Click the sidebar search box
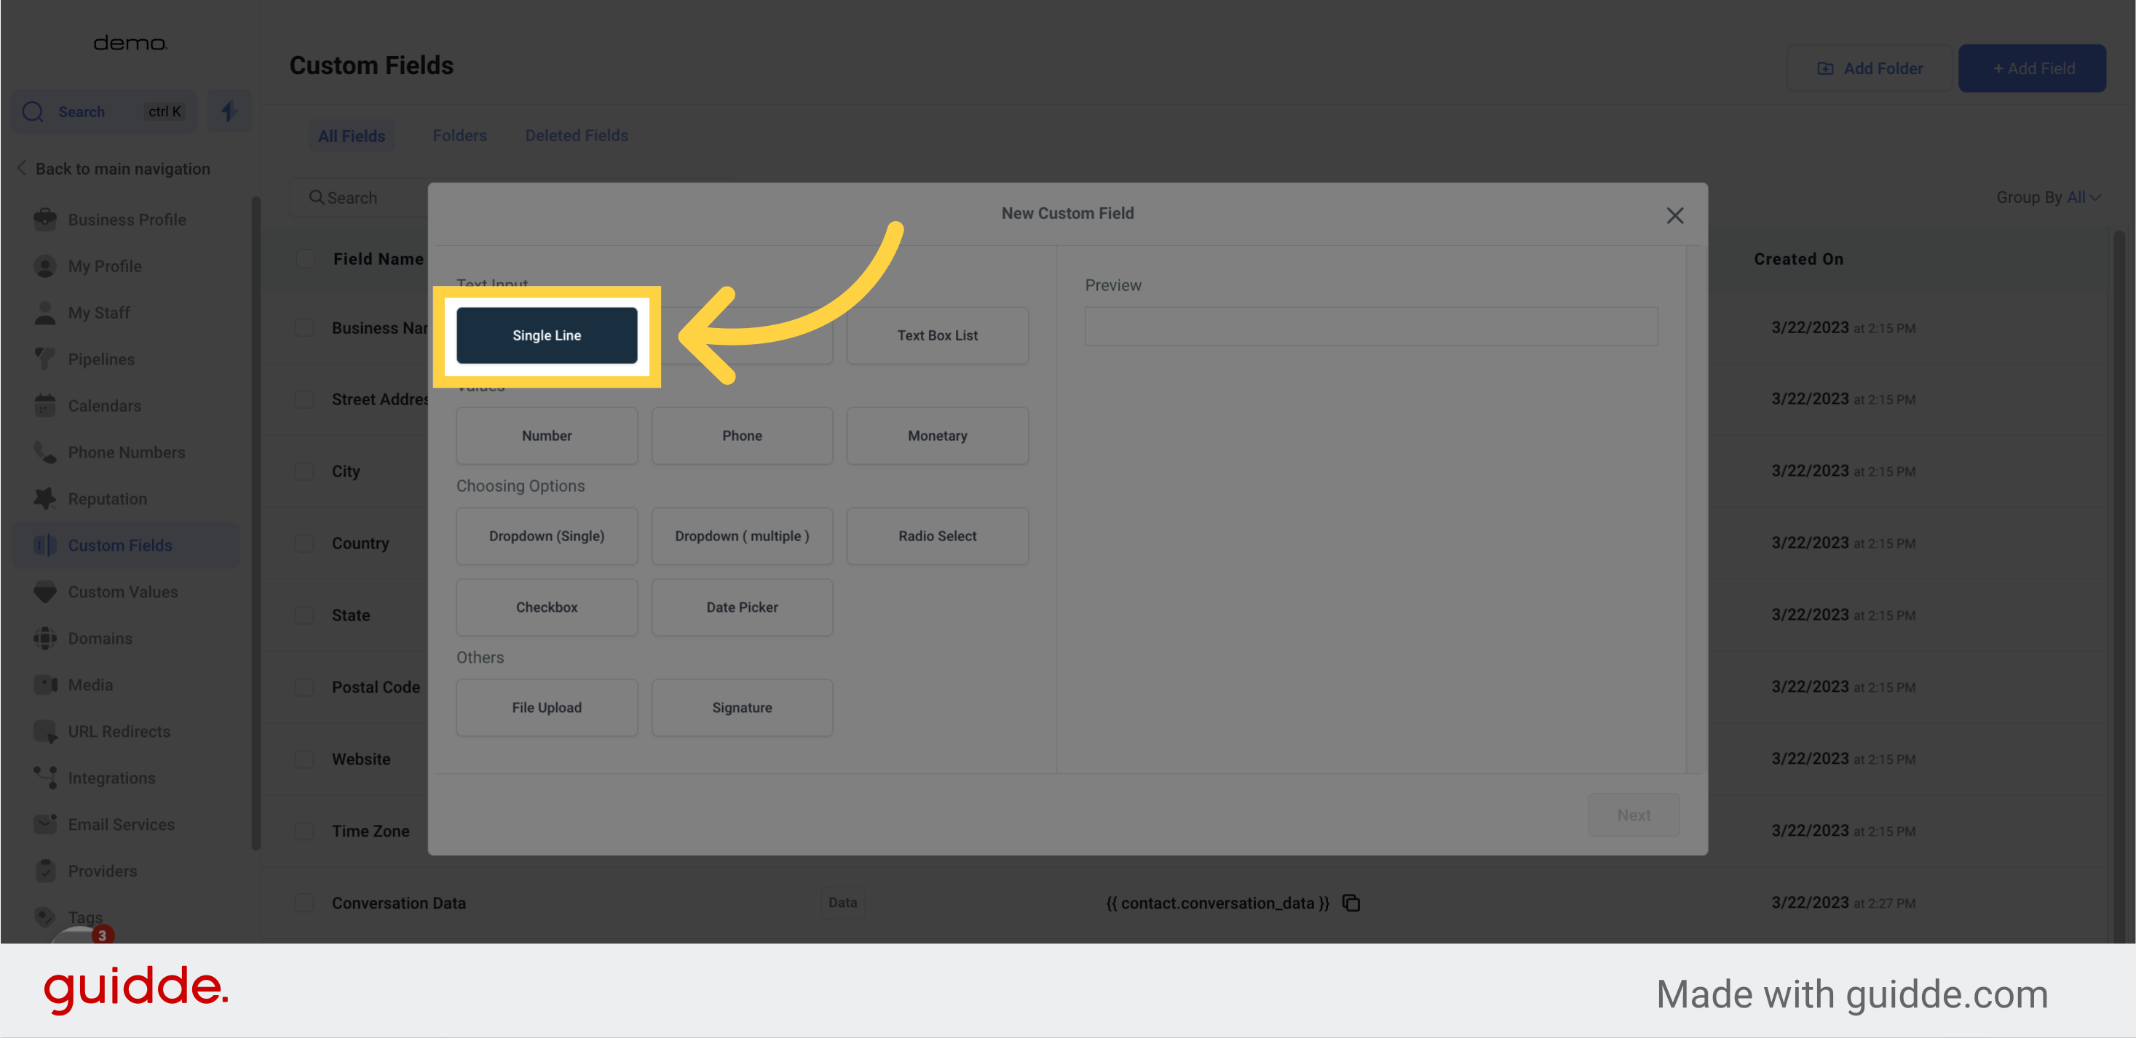The image size is (2136, 1038). (103, 111)
